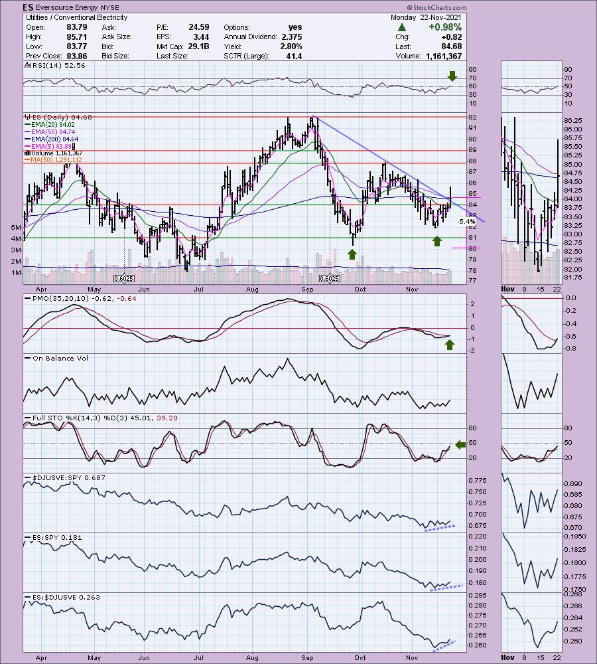Click the Chg value +0.82
The height and width of the screenshot is (664, 597).
point(451,37)
